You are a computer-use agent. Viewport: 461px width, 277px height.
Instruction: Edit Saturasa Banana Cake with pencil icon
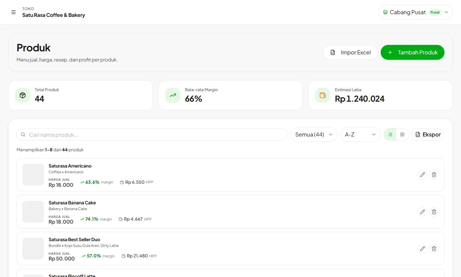(422, 212)
